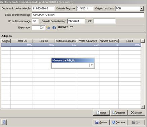Click the Número da Adição input box

pyautogui.click(x=73, y=66)
